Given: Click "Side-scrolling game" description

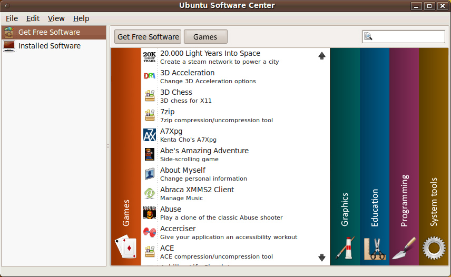Looking at the screenshot, I should (x=189, y=160).
